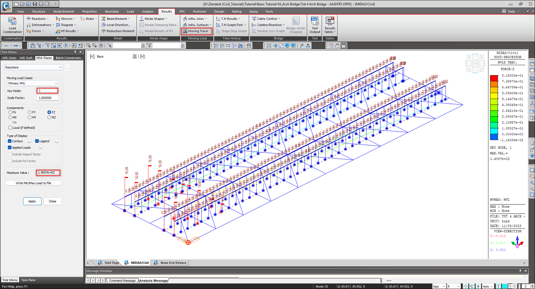Switch to the Boundary ribbon tab
This screenshot has height=289, width=535.
coord(112,12)
